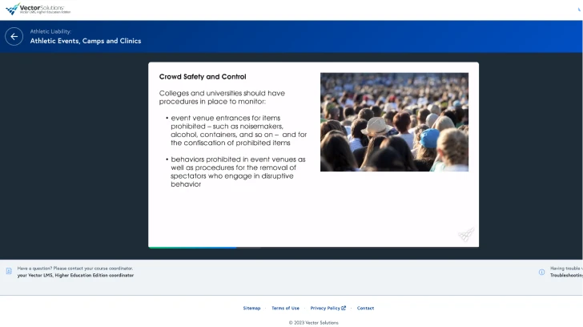Click the event venue entrances bullet text
The image size is (583, 327).
click(x=238, y=130)
